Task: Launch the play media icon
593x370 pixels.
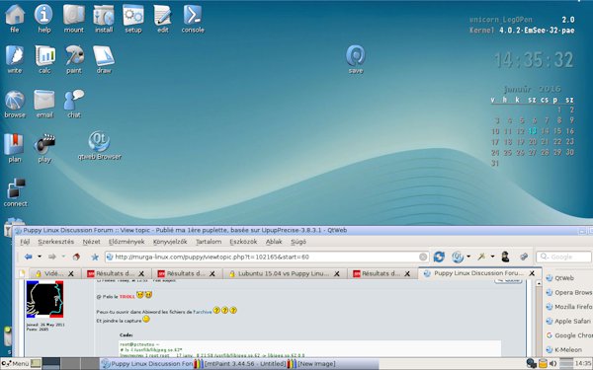Action: [x=44, y=148]
